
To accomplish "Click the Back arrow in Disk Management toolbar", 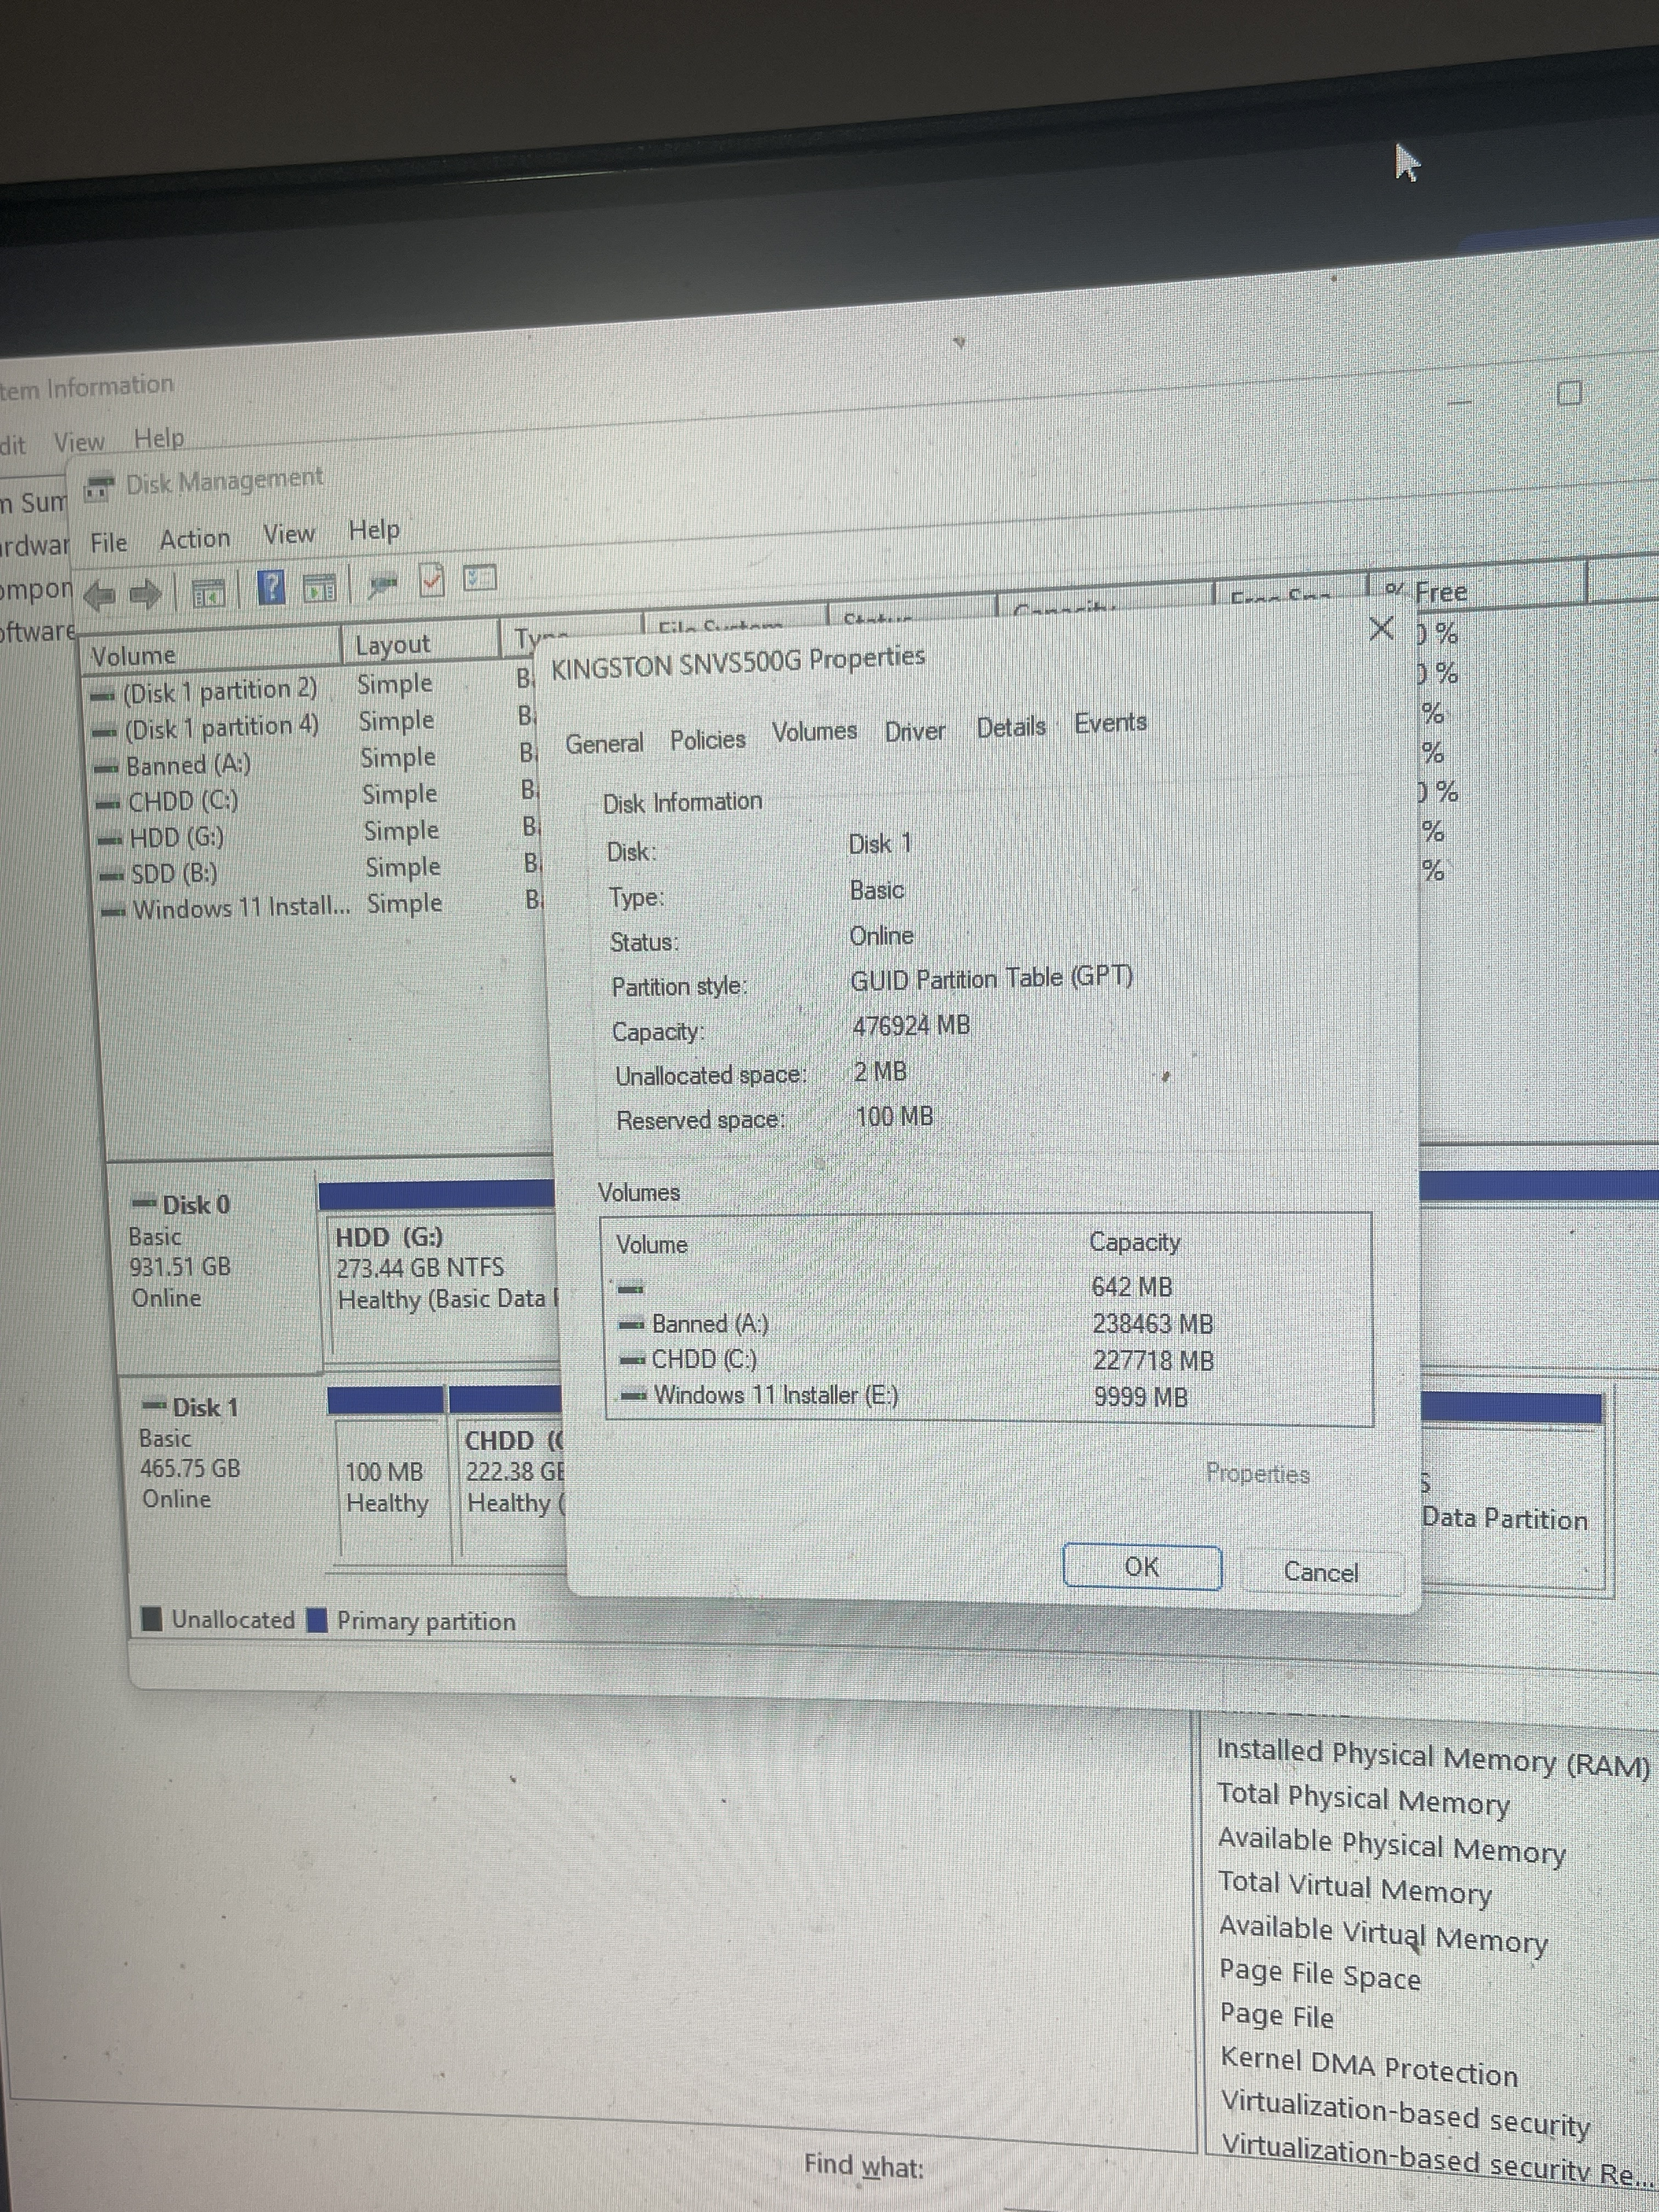I will (x=100, y=596).
